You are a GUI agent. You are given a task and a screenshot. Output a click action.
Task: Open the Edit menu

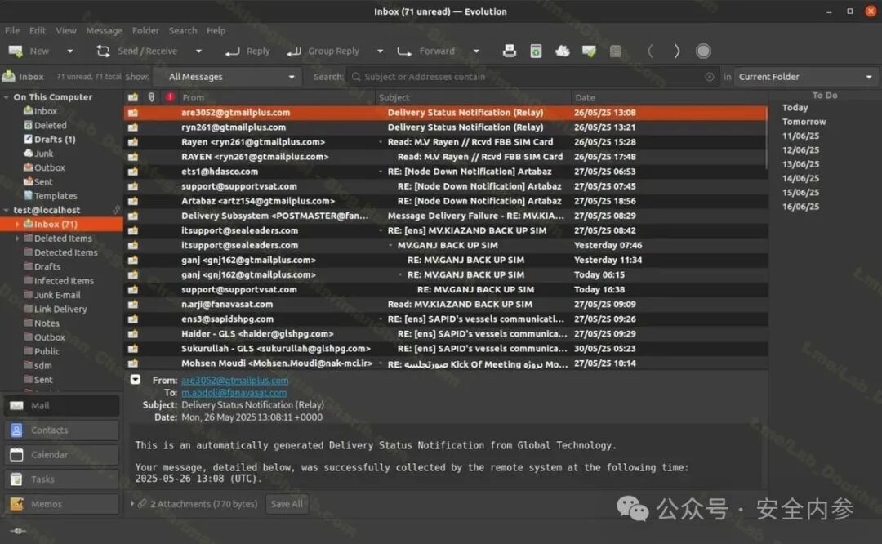38,30
